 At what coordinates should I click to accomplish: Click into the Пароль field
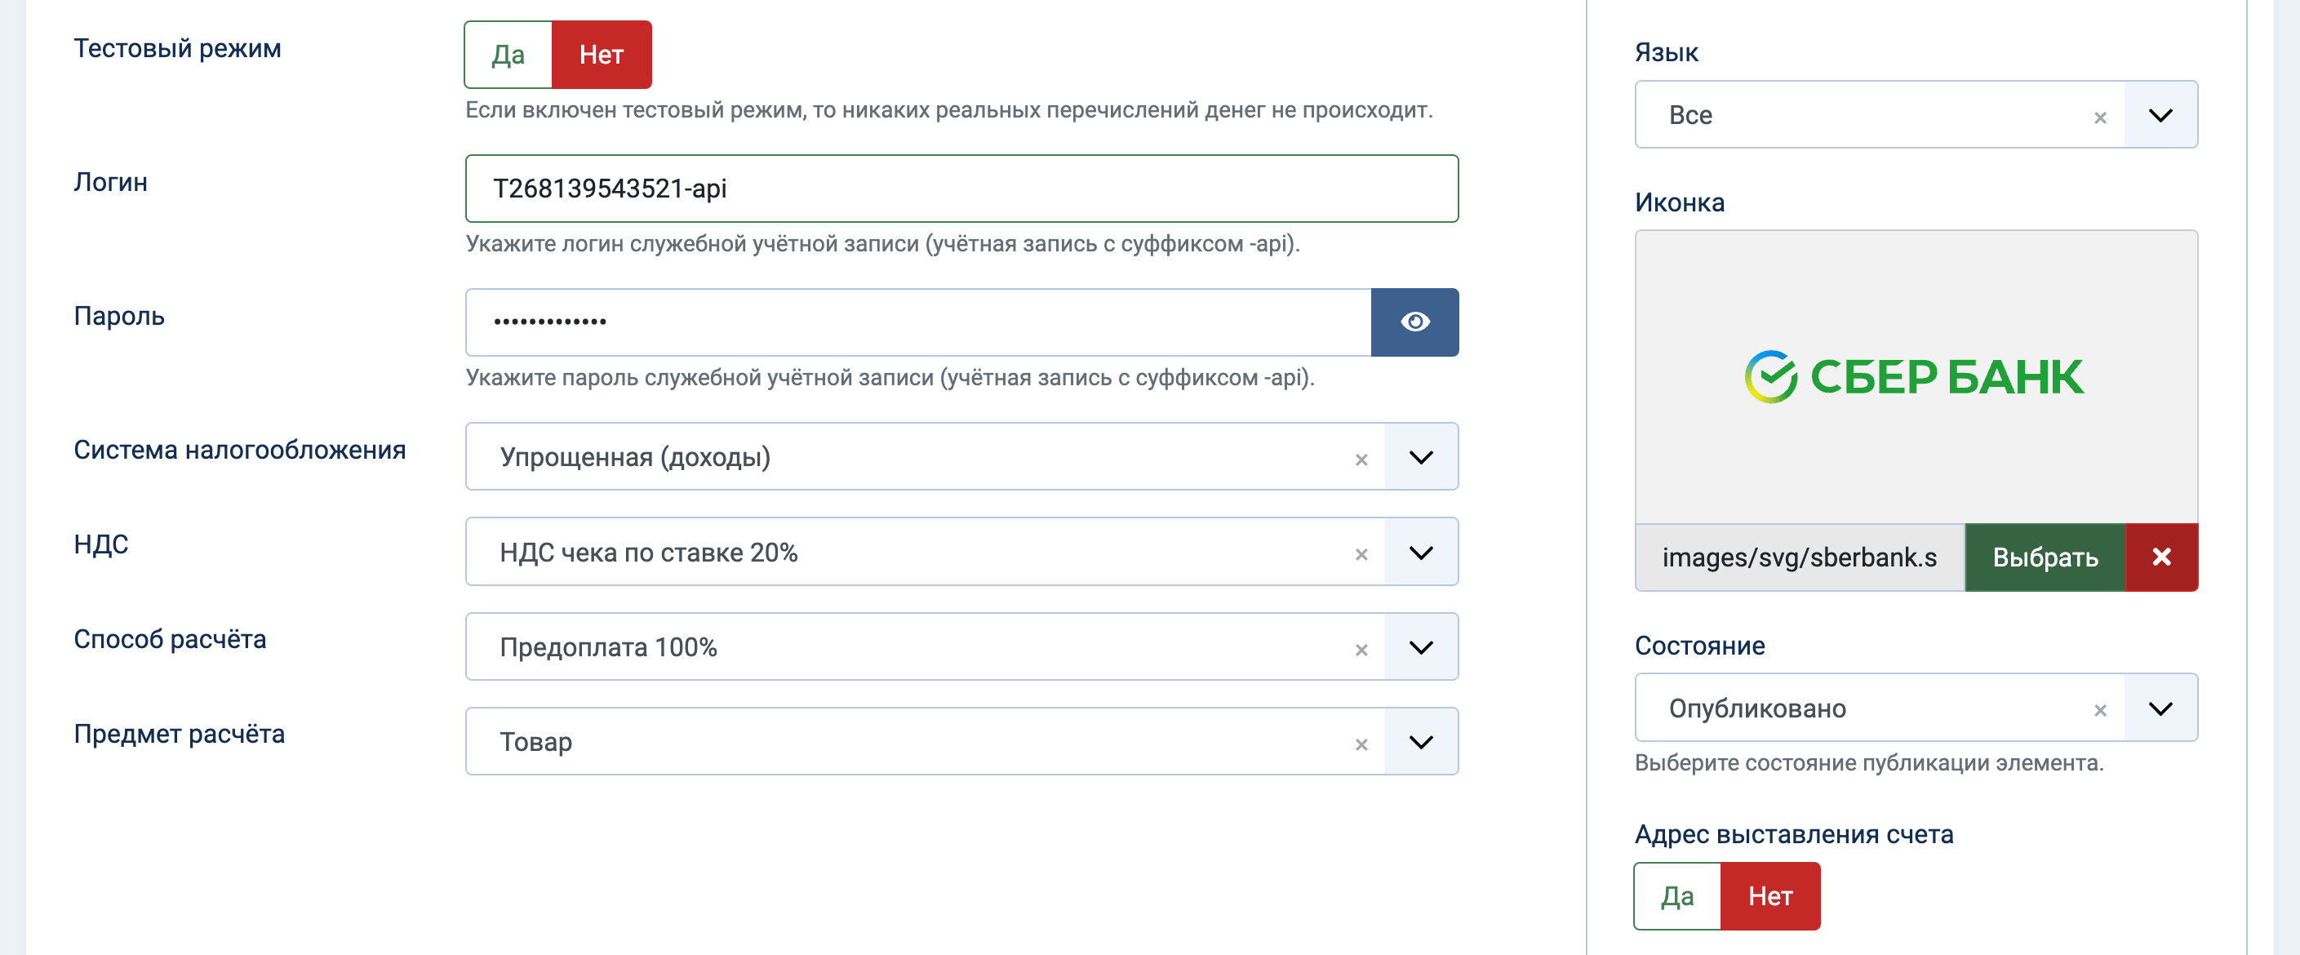point(918,322)
